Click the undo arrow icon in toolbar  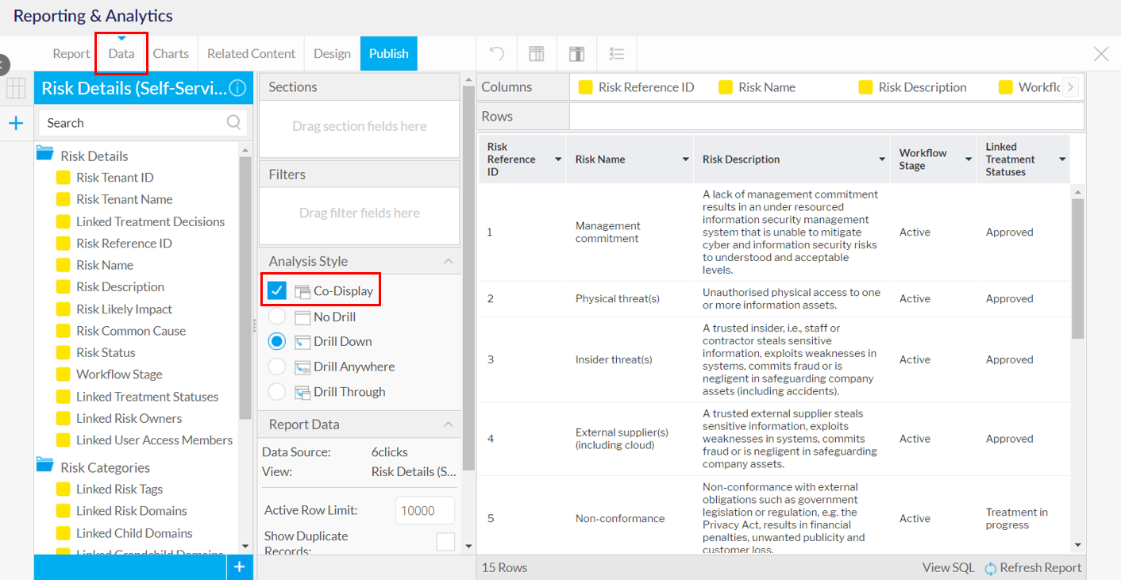497,54
